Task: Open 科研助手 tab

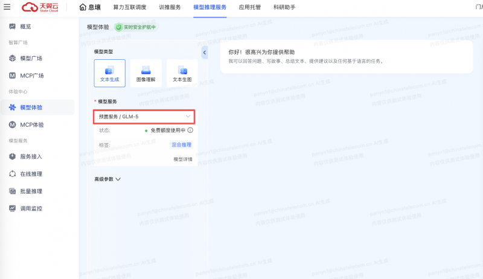Action: point(284,7)
